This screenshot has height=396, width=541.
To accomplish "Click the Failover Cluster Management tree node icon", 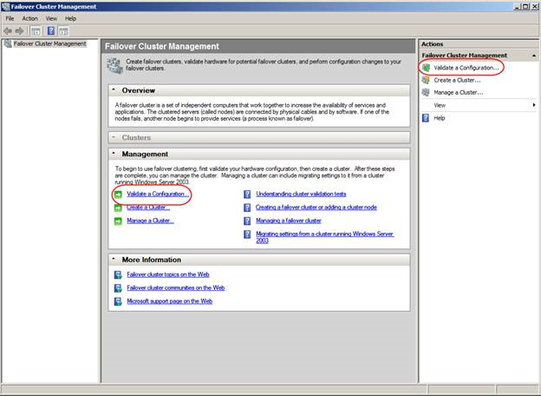I will click(8, 43).
